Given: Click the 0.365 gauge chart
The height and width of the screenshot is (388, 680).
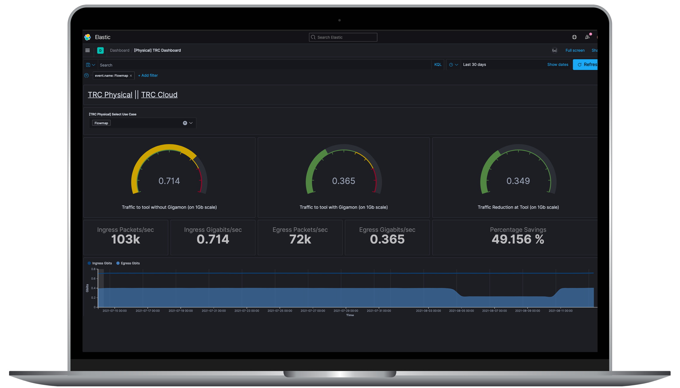Looking at the screenshot, I should (x=344, y=169).
